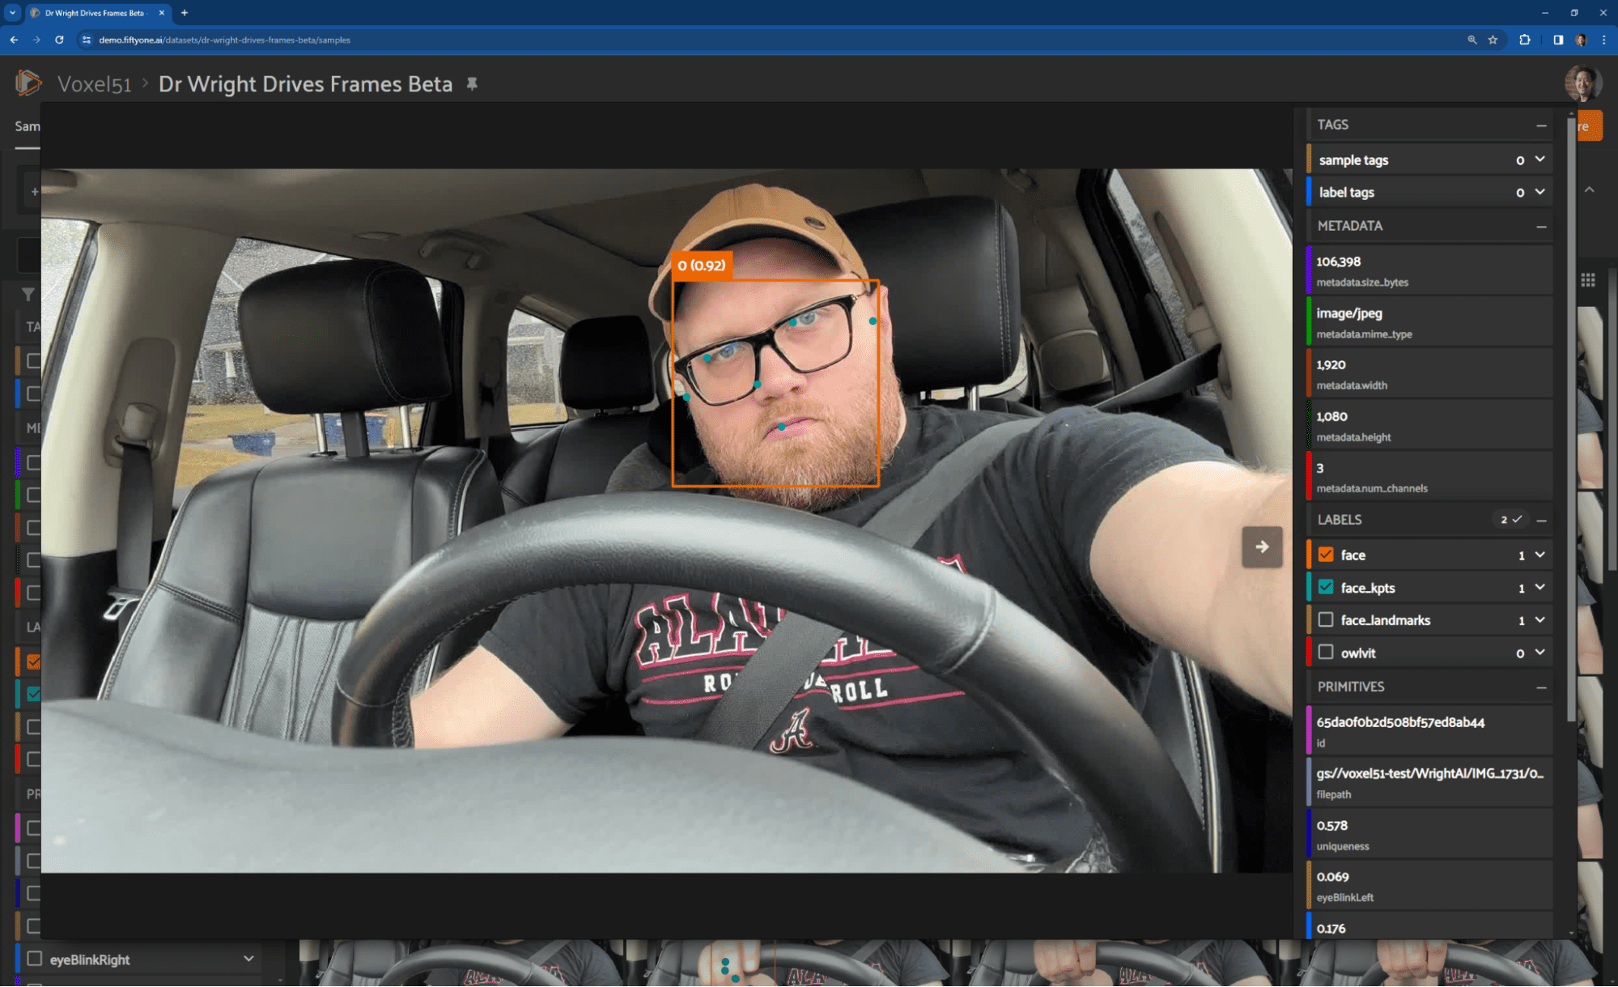Expand eyeBlinkRight filter chevron
The image size is (1618, 987).
(248, 959)
